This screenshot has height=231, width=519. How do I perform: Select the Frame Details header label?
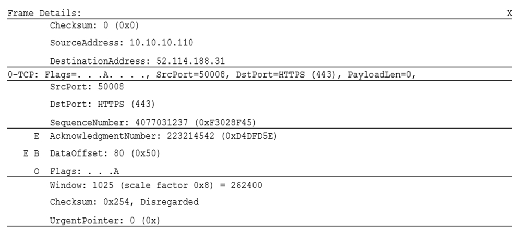(x=44, y=14)
